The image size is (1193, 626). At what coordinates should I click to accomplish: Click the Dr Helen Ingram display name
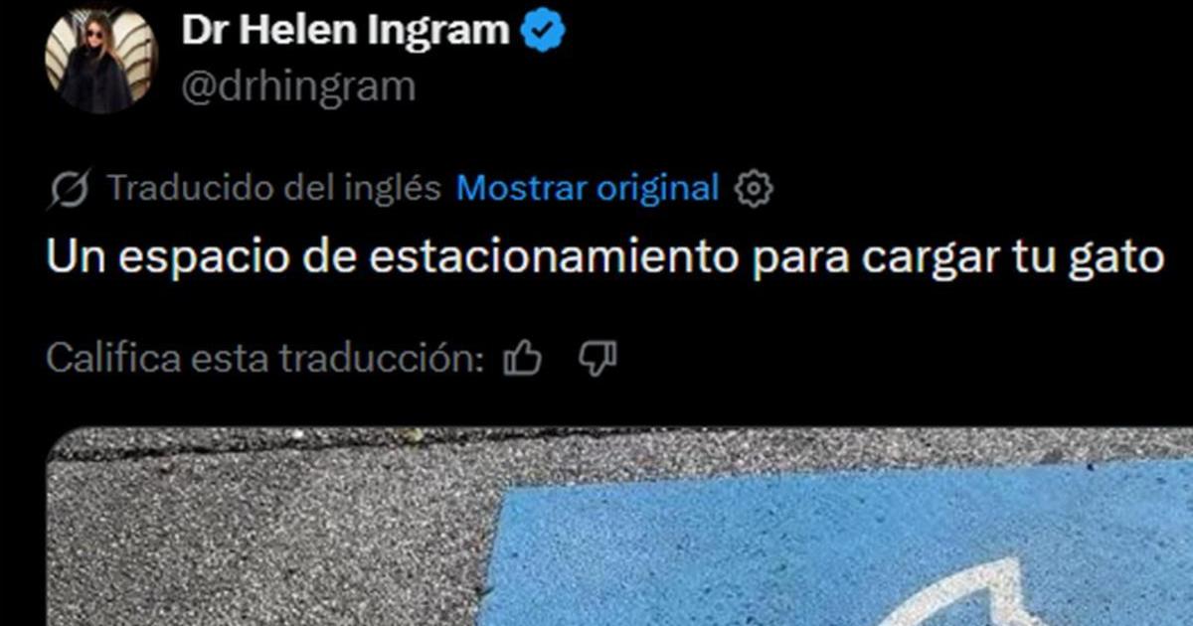pos(345,31)
